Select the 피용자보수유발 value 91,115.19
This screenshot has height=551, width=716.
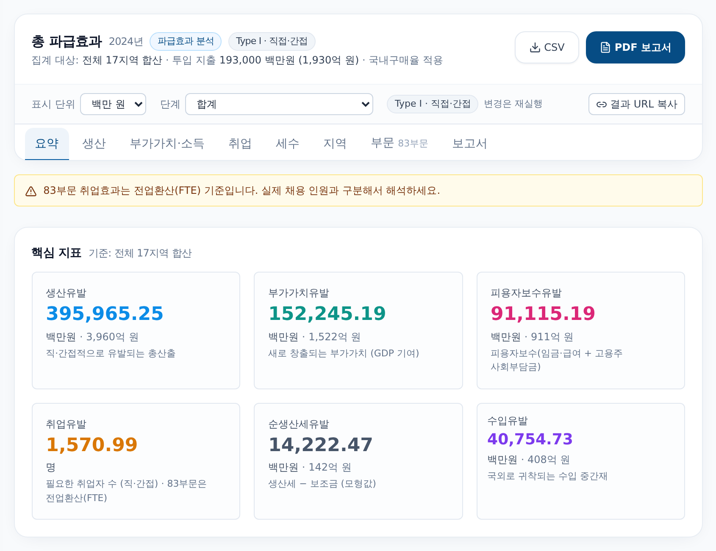543,314
